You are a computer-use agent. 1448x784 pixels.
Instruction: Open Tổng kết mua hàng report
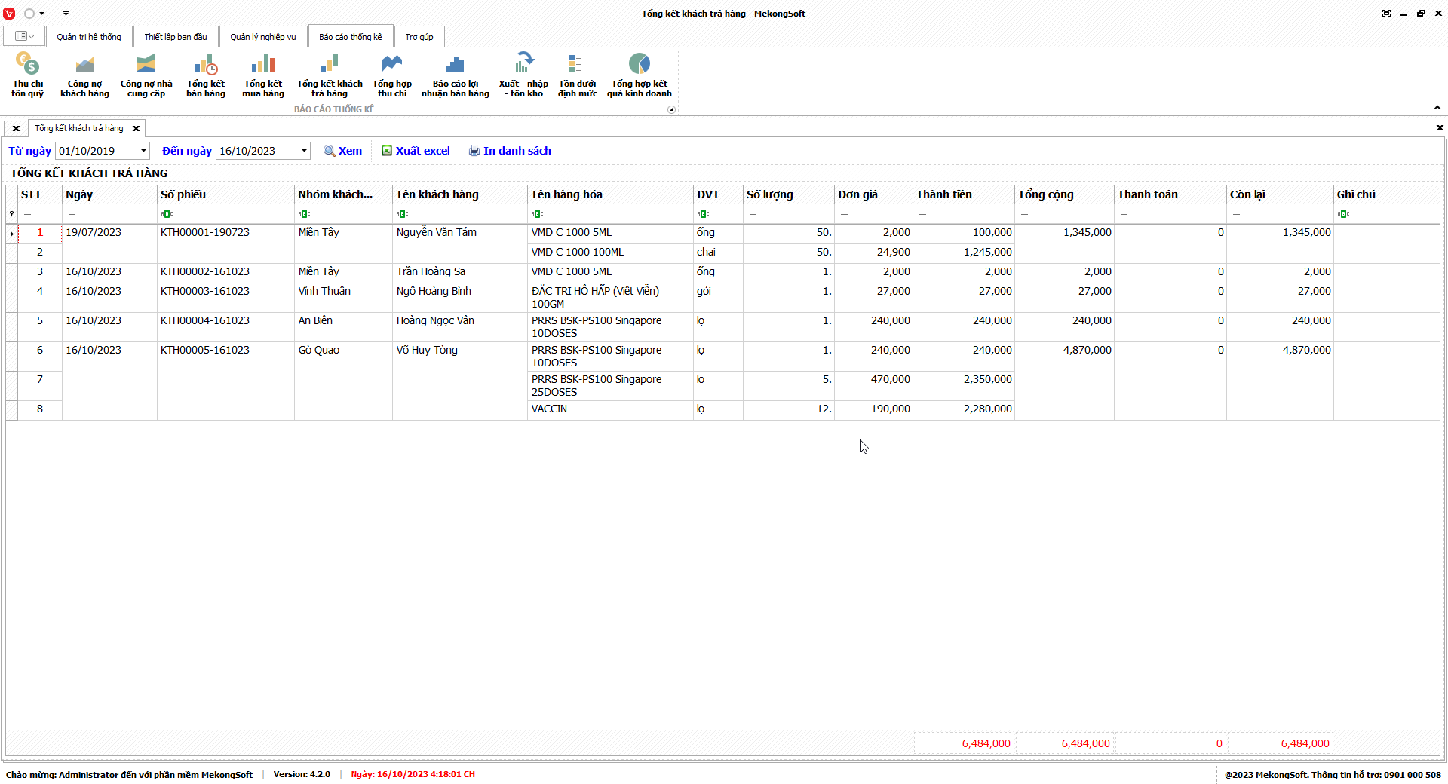coord(263,75)
